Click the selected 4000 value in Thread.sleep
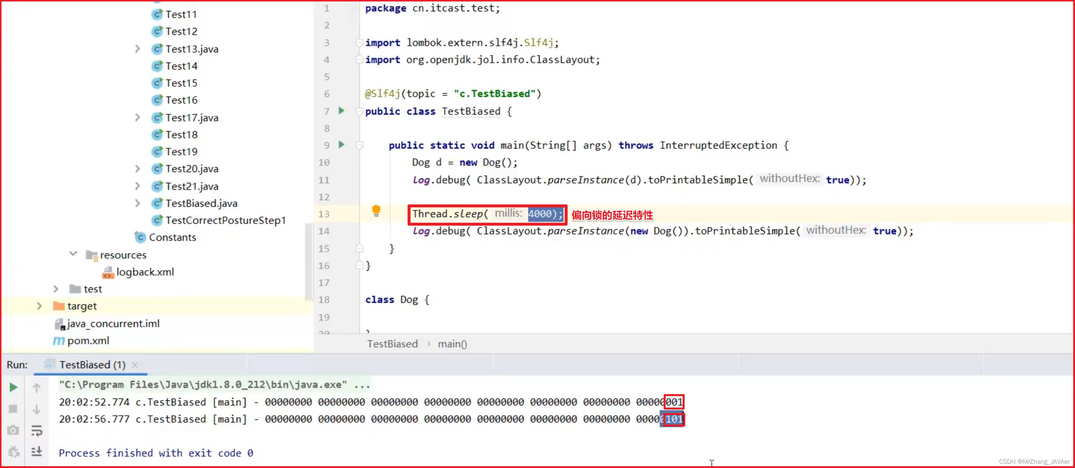1075x468 pixels. pyautogui.click(x=540, y=214)
